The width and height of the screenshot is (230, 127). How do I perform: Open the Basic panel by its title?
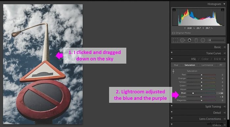tap(218, 47)
